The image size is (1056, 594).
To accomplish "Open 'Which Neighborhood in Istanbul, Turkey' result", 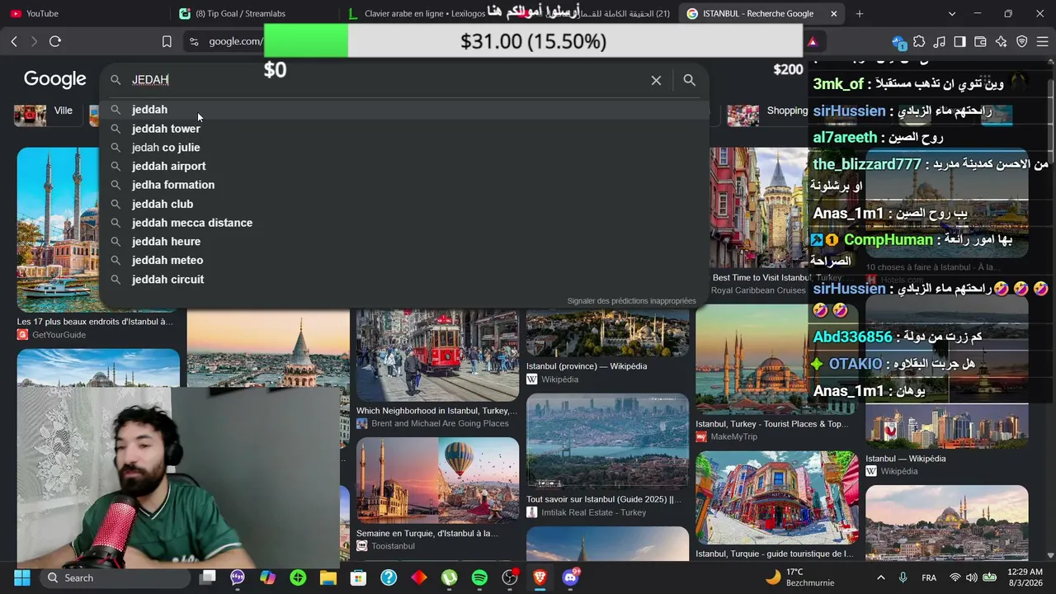I will pyautogui.click(x=437, y=411).
